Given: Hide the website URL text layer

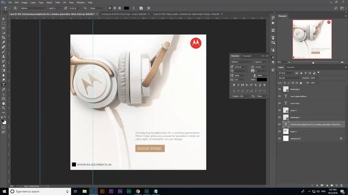Looking at the screenshot, I should (x=279, y=96).
